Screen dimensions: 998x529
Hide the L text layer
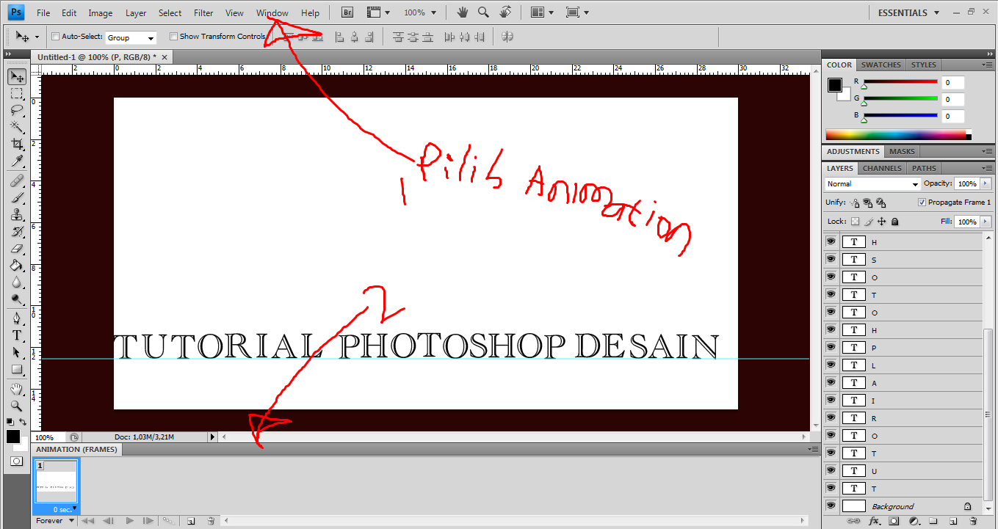(831, 365)
